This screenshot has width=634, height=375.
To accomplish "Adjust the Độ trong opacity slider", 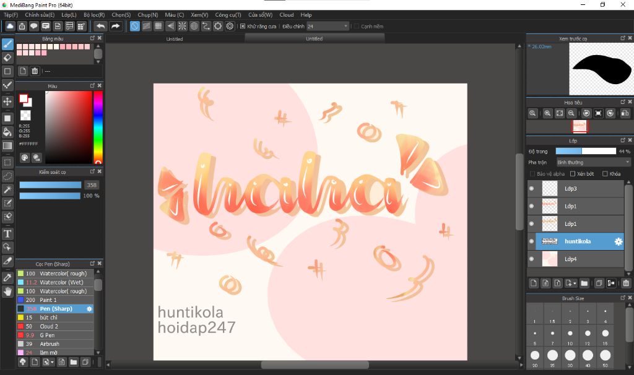I will pos(586,151).
